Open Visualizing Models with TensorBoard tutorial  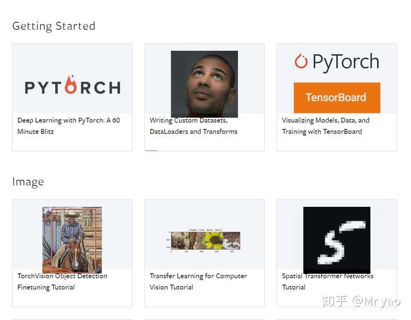point(325,126)
